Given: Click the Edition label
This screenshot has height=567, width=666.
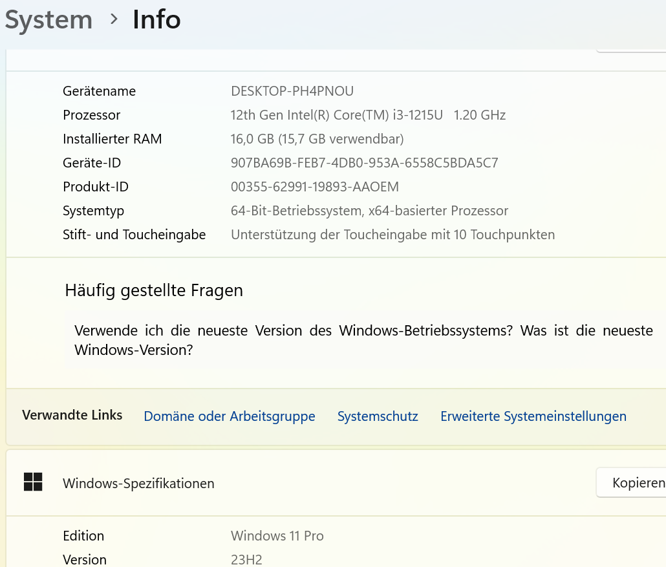Looking at the screenshot, I should click(83, 536).
